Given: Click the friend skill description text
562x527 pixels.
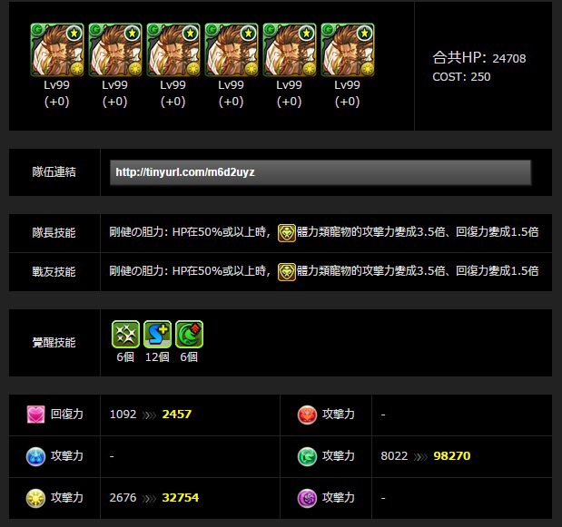Looking at the screenshot, I should coord(324,270).
